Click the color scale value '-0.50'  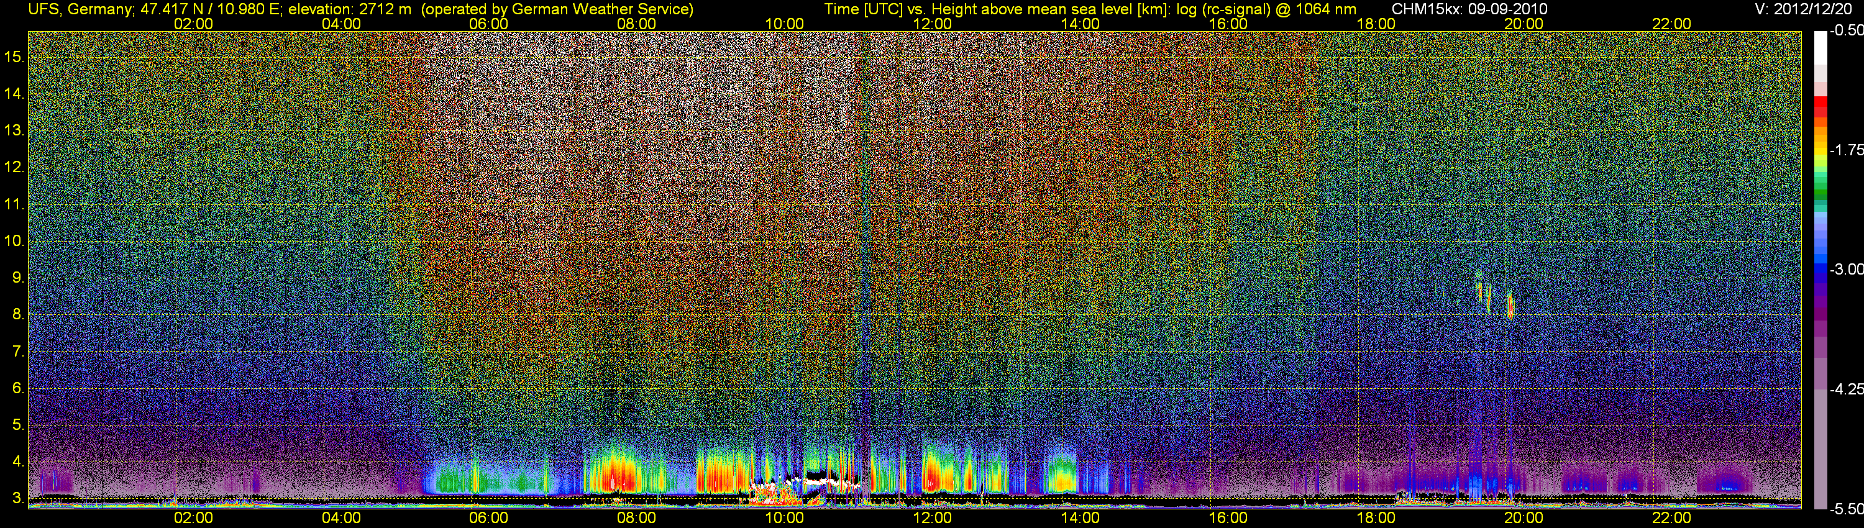coord(1846,31)
